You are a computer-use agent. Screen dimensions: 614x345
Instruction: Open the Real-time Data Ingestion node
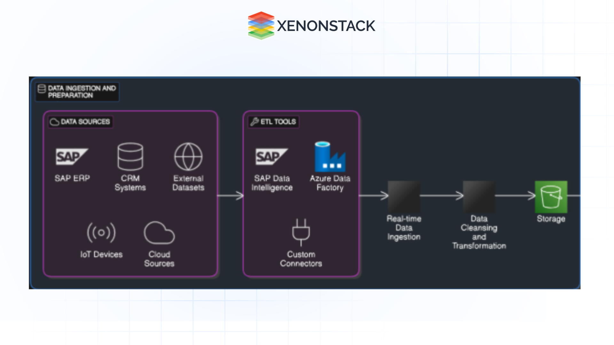(404, 196)
